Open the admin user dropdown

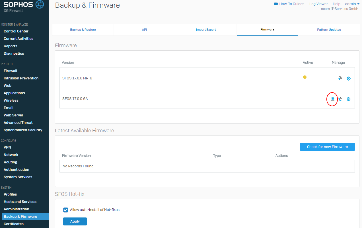click(352, 4)
